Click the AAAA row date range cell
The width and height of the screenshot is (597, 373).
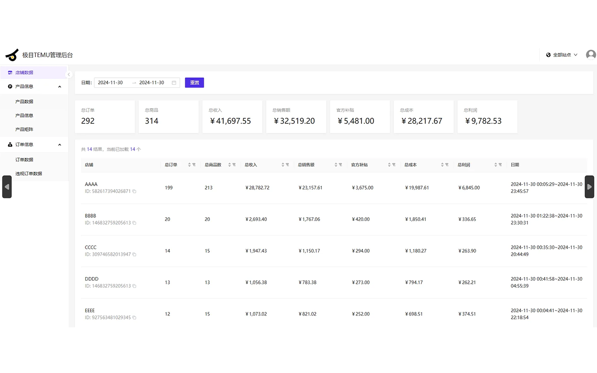click(547, 188)
